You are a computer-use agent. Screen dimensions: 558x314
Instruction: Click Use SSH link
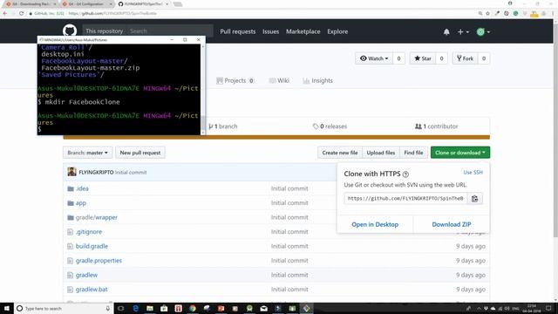473,173
